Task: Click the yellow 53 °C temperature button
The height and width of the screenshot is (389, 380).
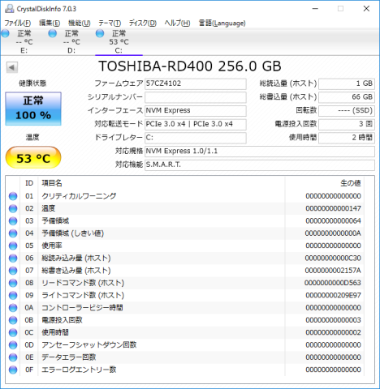Action: [x=33, y=158]
